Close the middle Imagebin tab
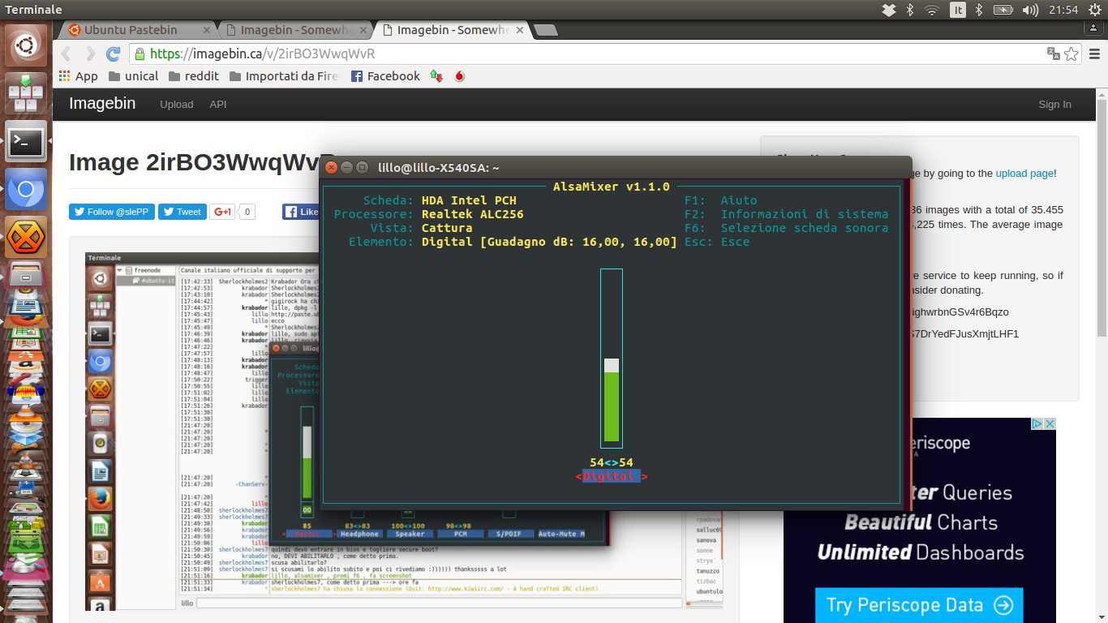 (362, 31)
